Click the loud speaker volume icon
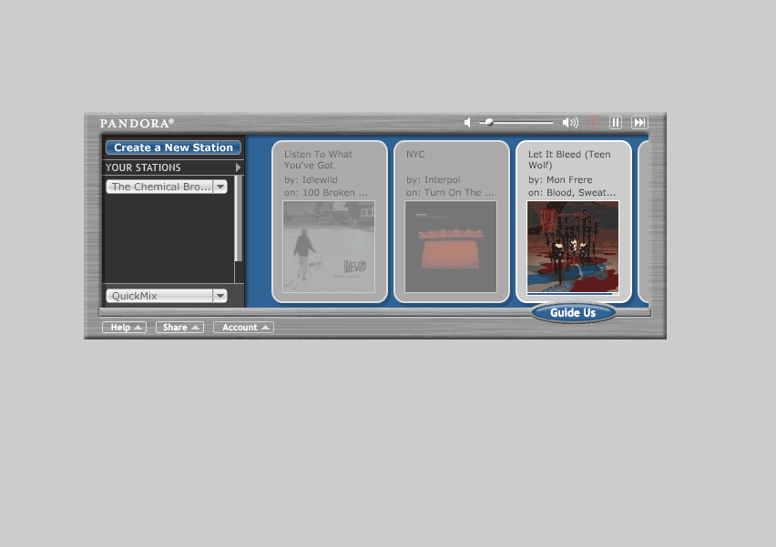Image resolution: width=776 pixels, height=547 pixels. point(570,122)
